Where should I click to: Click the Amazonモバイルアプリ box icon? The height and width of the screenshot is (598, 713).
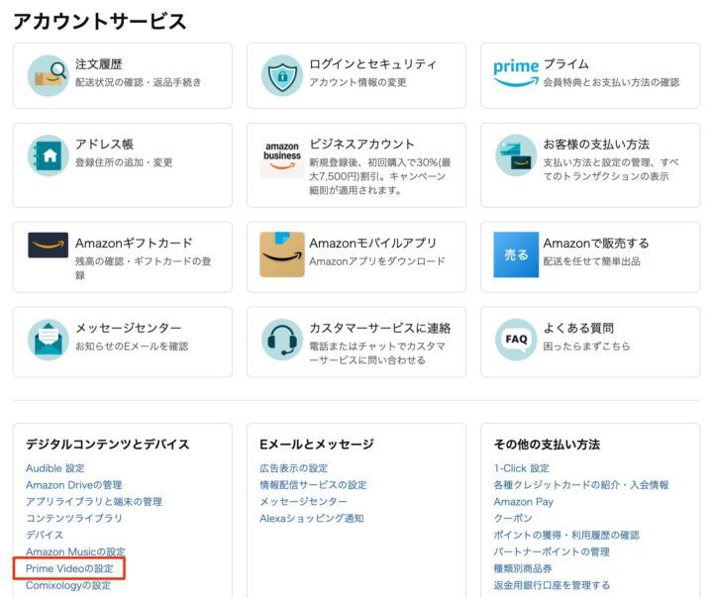pyautogui.click(x=282, y=254)
